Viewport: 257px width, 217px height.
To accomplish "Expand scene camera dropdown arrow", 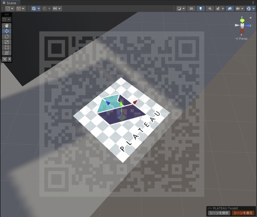I will point(243,9).
